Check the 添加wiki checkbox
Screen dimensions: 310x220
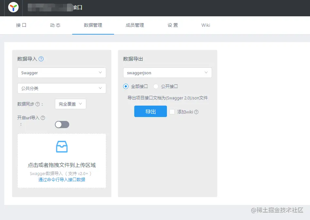click(172, 112)
